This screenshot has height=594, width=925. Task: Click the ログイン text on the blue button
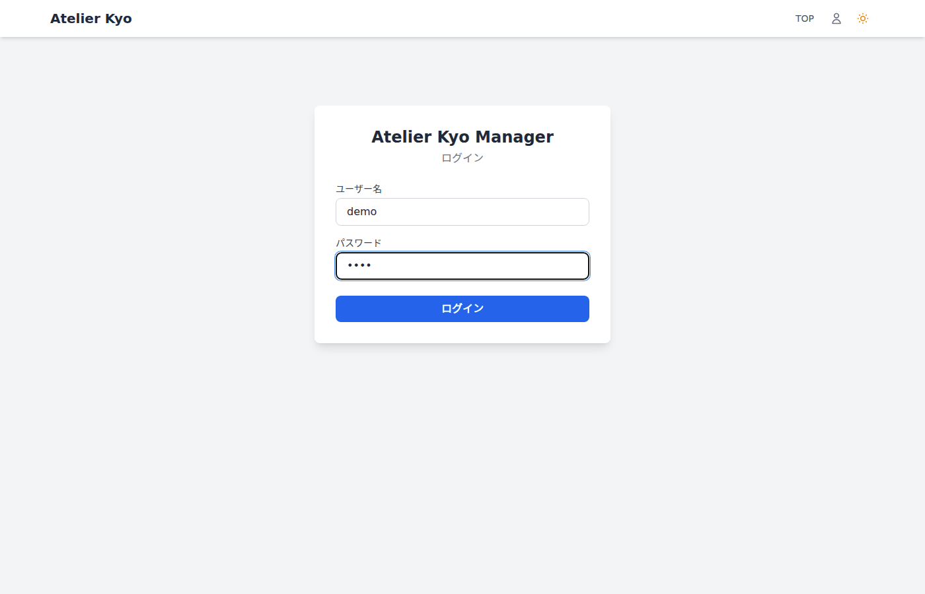click(x=462, y=308)
